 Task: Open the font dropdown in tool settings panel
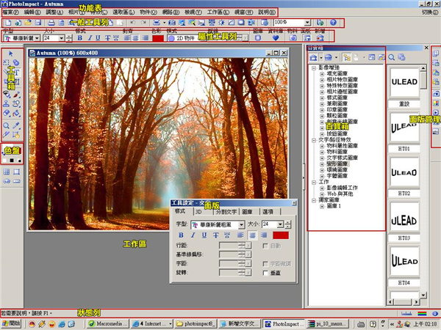(241, 225)
